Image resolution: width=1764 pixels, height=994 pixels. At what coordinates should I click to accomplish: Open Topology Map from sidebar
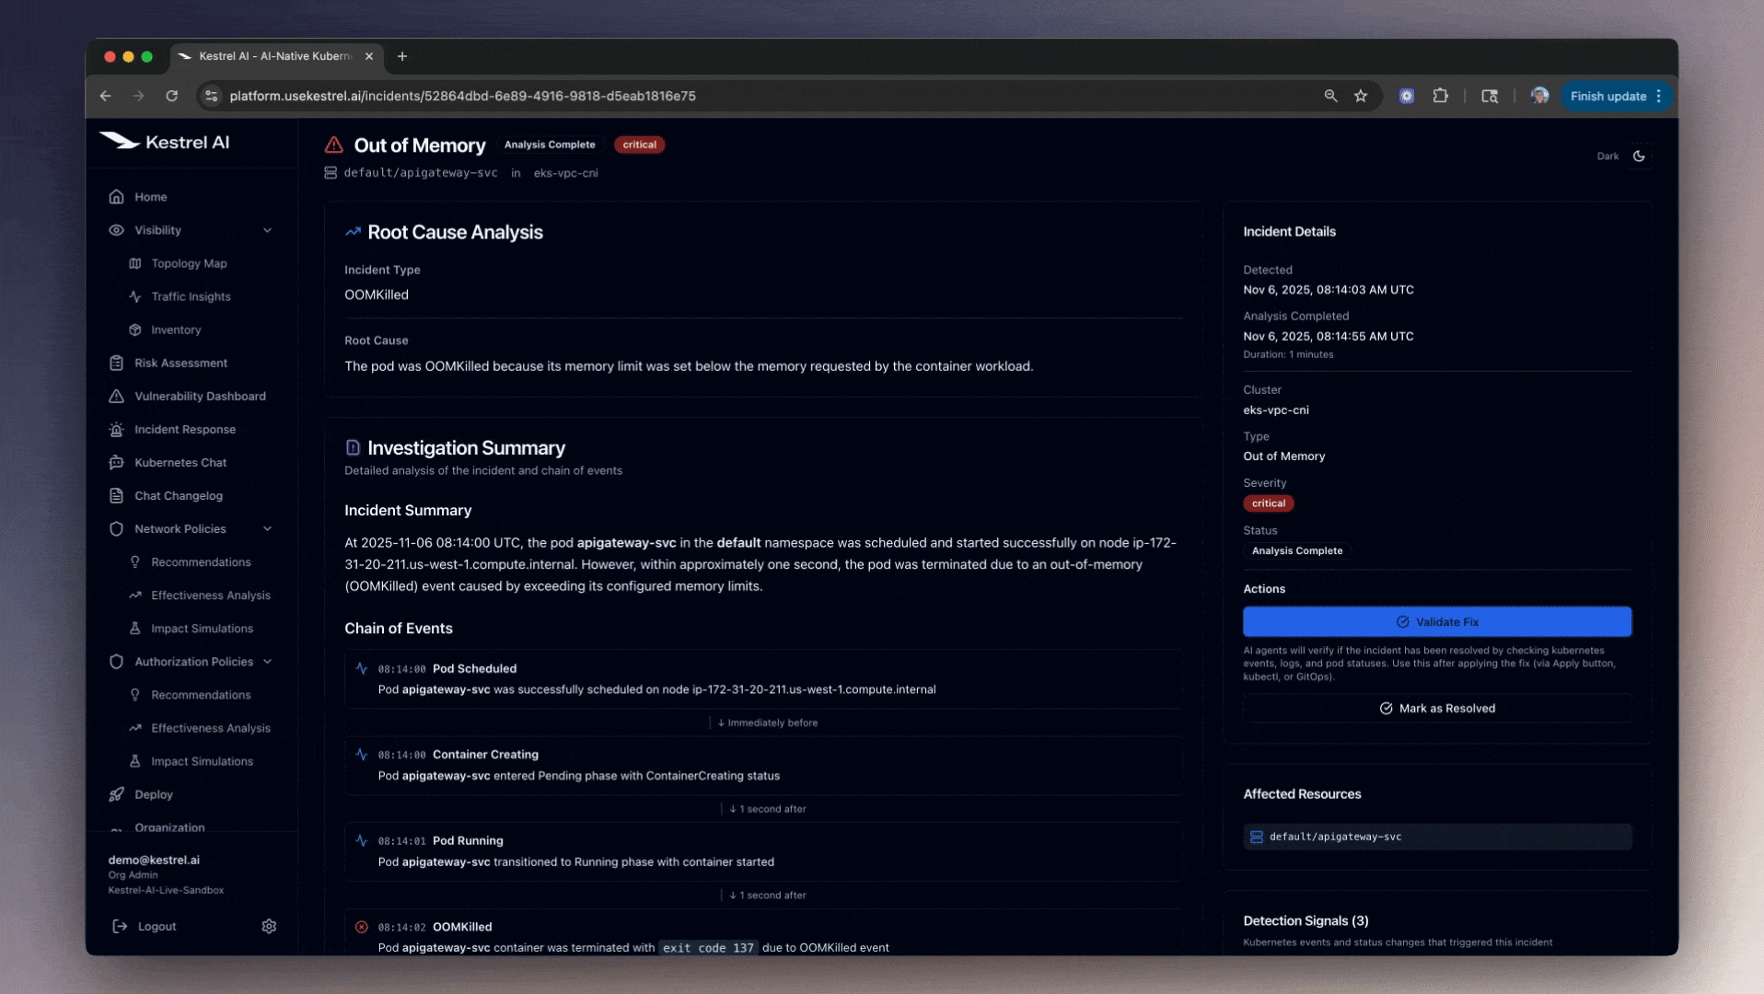click(x=189, y=263)
